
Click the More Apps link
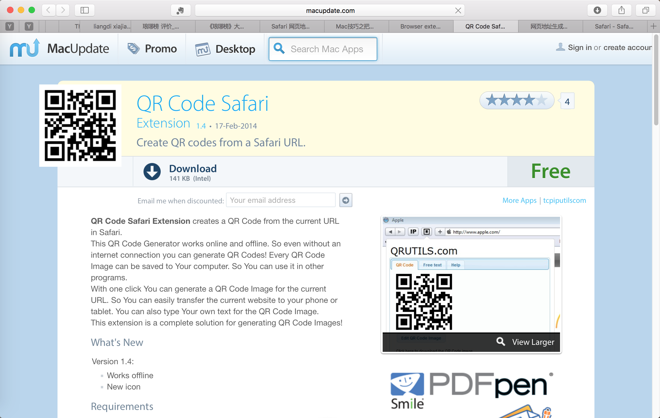[519, 200]
